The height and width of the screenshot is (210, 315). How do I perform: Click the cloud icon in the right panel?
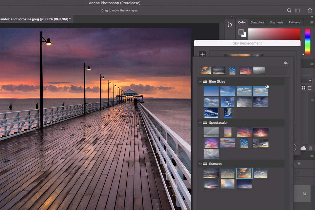click(303, 148)
